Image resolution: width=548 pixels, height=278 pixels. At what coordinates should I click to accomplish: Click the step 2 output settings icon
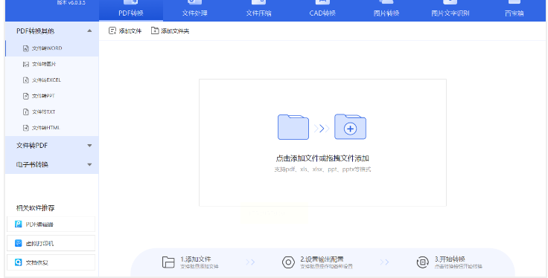coord(288,262)
